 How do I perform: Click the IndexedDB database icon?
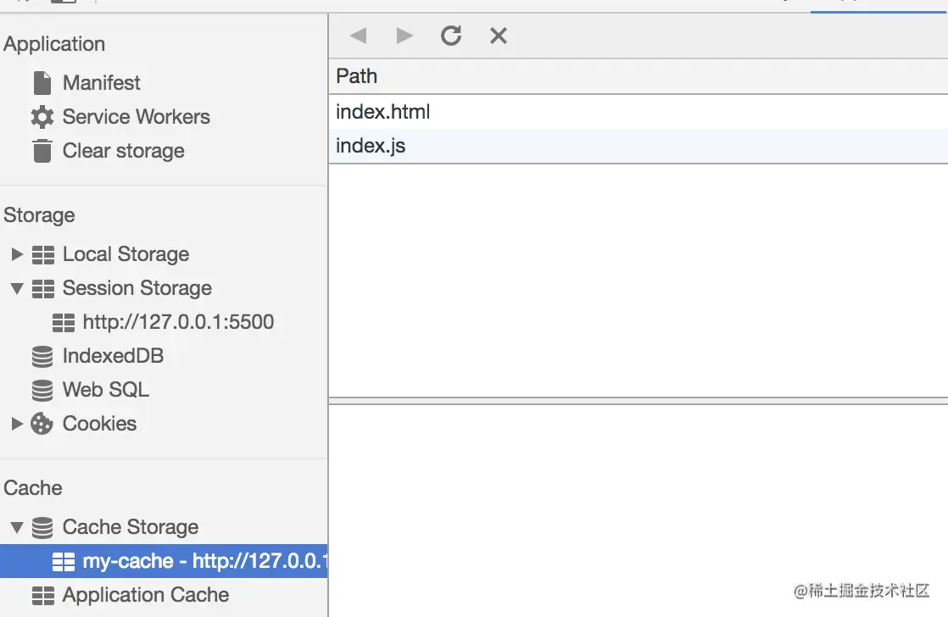(42, 357)
